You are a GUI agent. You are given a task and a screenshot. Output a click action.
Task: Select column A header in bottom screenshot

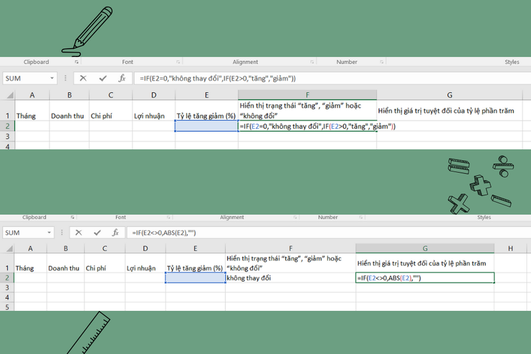pyautogui.click(x=31, y=248)
